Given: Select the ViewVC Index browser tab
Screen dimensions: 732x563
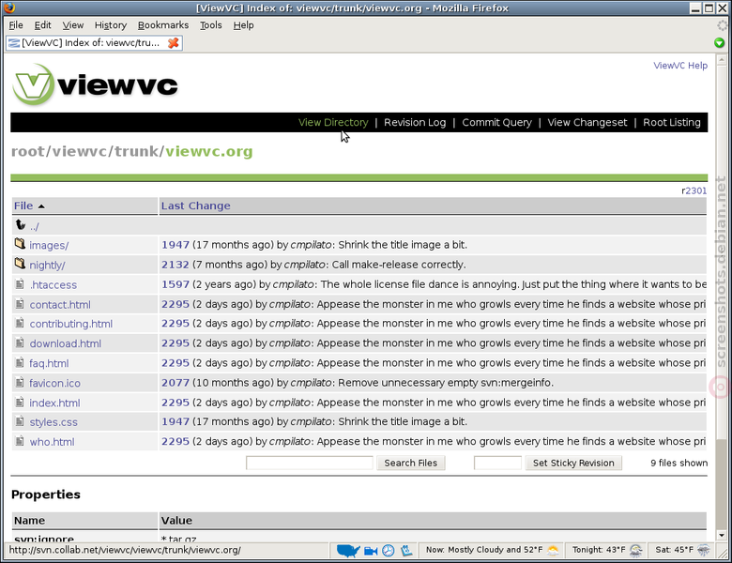Looking at the screenshot, I should [93, 43].
